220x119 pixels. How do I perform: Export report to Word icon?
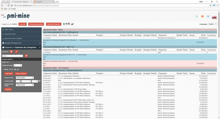(x=66, y=24)
